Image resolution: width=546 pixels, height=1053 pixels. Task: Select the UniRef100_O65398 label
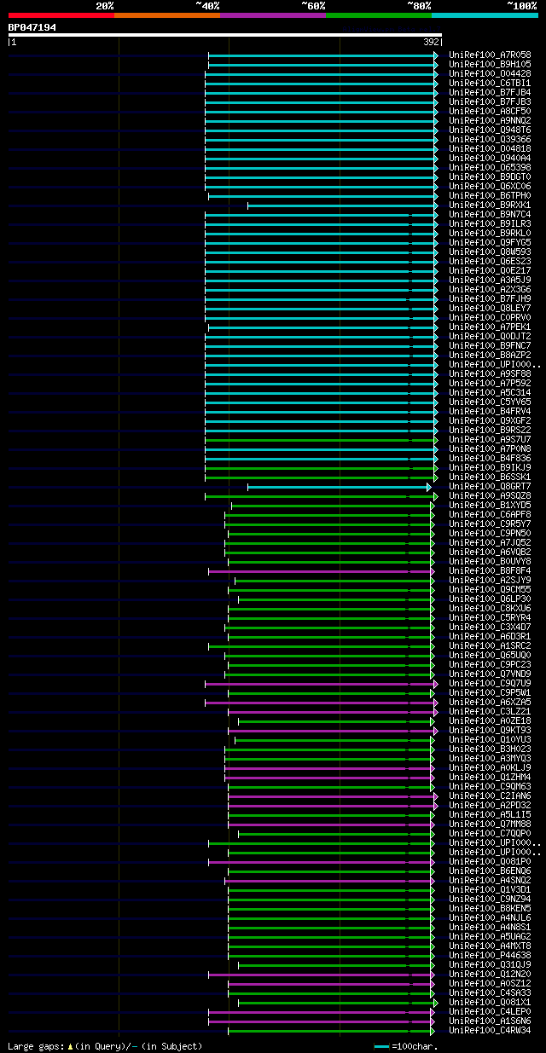coord(490,167)
